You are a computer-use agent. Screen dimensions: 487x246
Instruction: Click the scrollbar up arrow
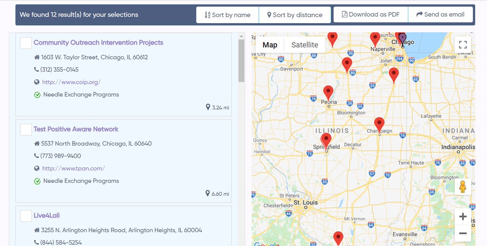pyautogui.click(x=241, y=36)
